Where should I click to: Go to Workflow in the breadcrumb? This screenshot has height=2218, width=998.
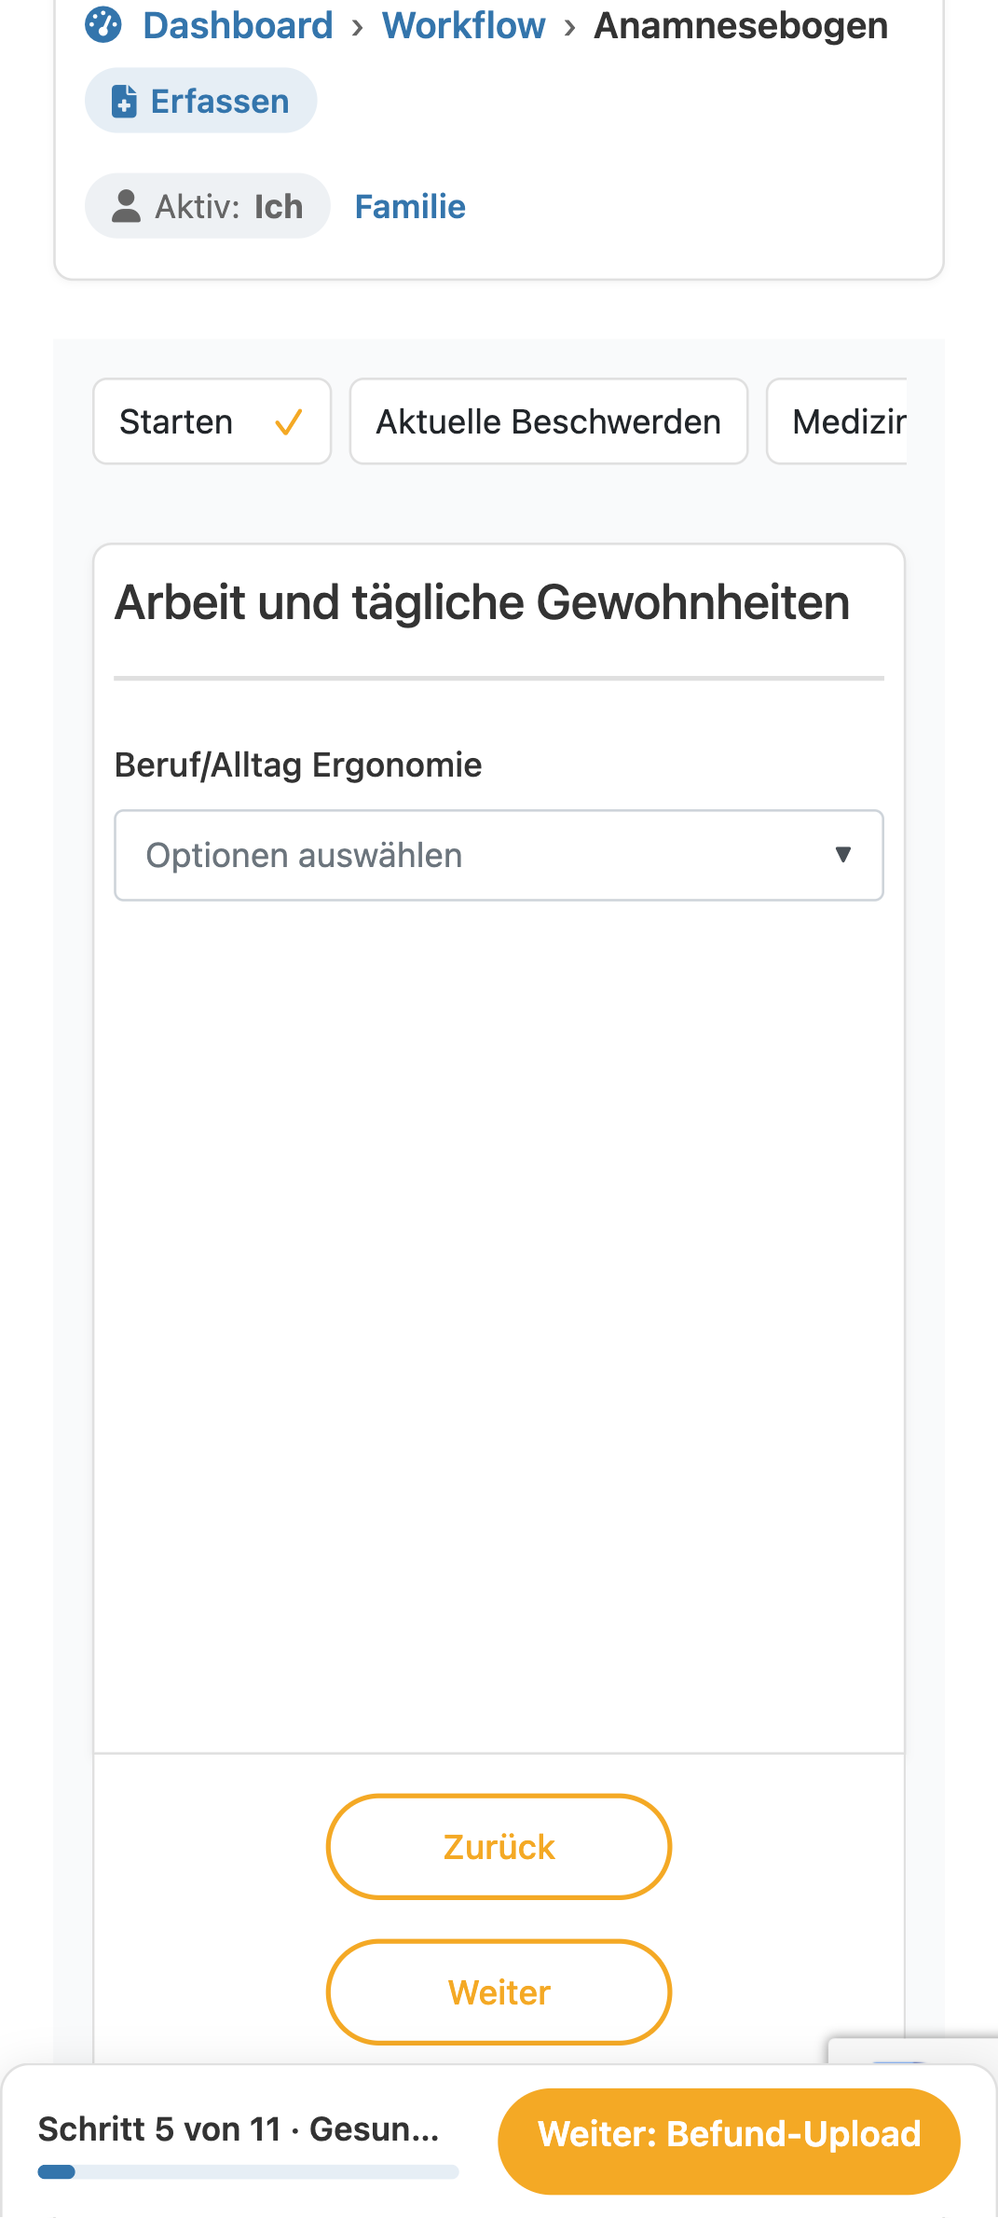463,25
